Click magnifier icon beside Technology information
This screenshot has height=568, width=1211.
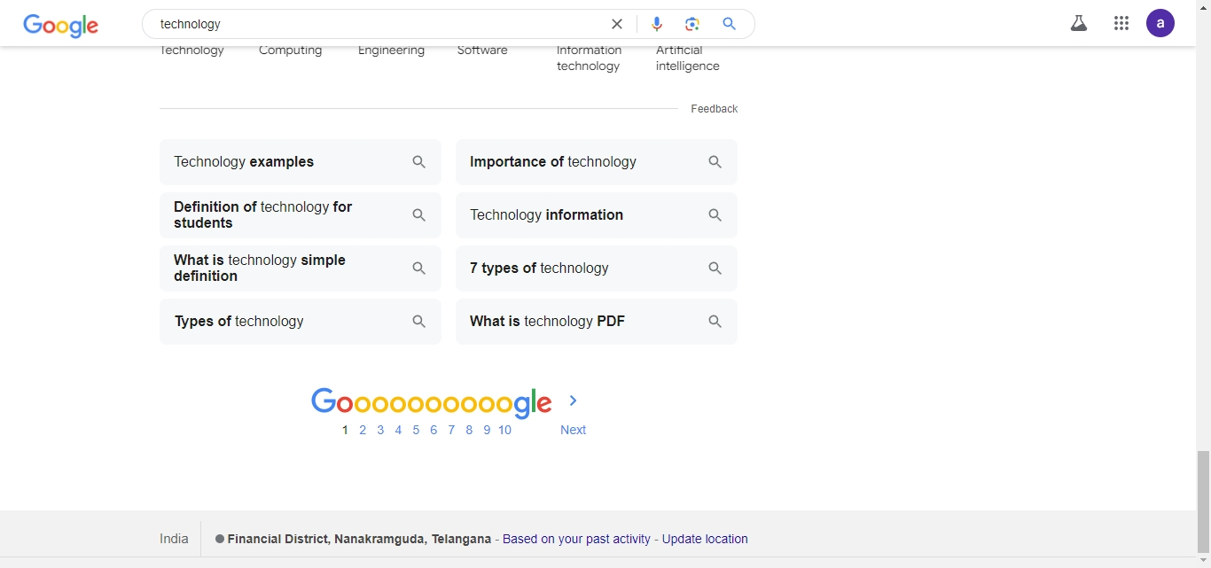tap(715, 215)
